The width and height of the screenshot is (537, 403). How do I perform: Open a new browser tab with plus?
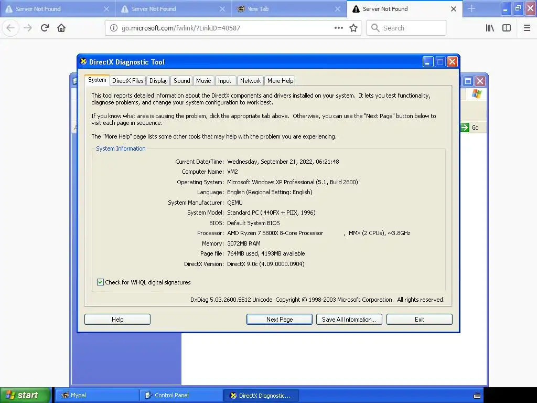[x=471, y=8]
